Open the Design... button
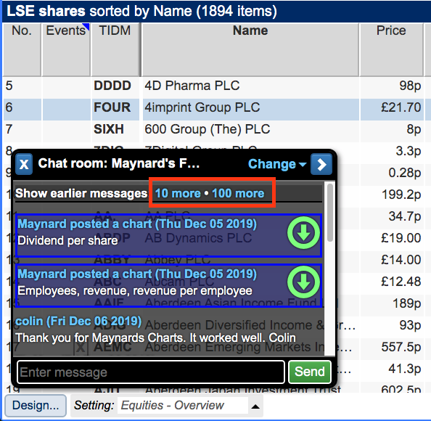The height and width of the screenshot is (421, 431). [36, 405]
